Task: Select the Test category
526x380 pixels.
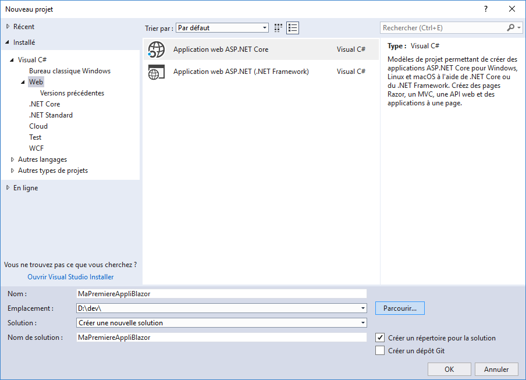Action: point(35,137)
